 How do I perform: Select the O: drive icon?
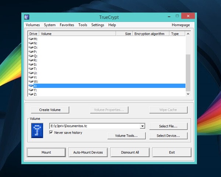[x=31, y=47]
